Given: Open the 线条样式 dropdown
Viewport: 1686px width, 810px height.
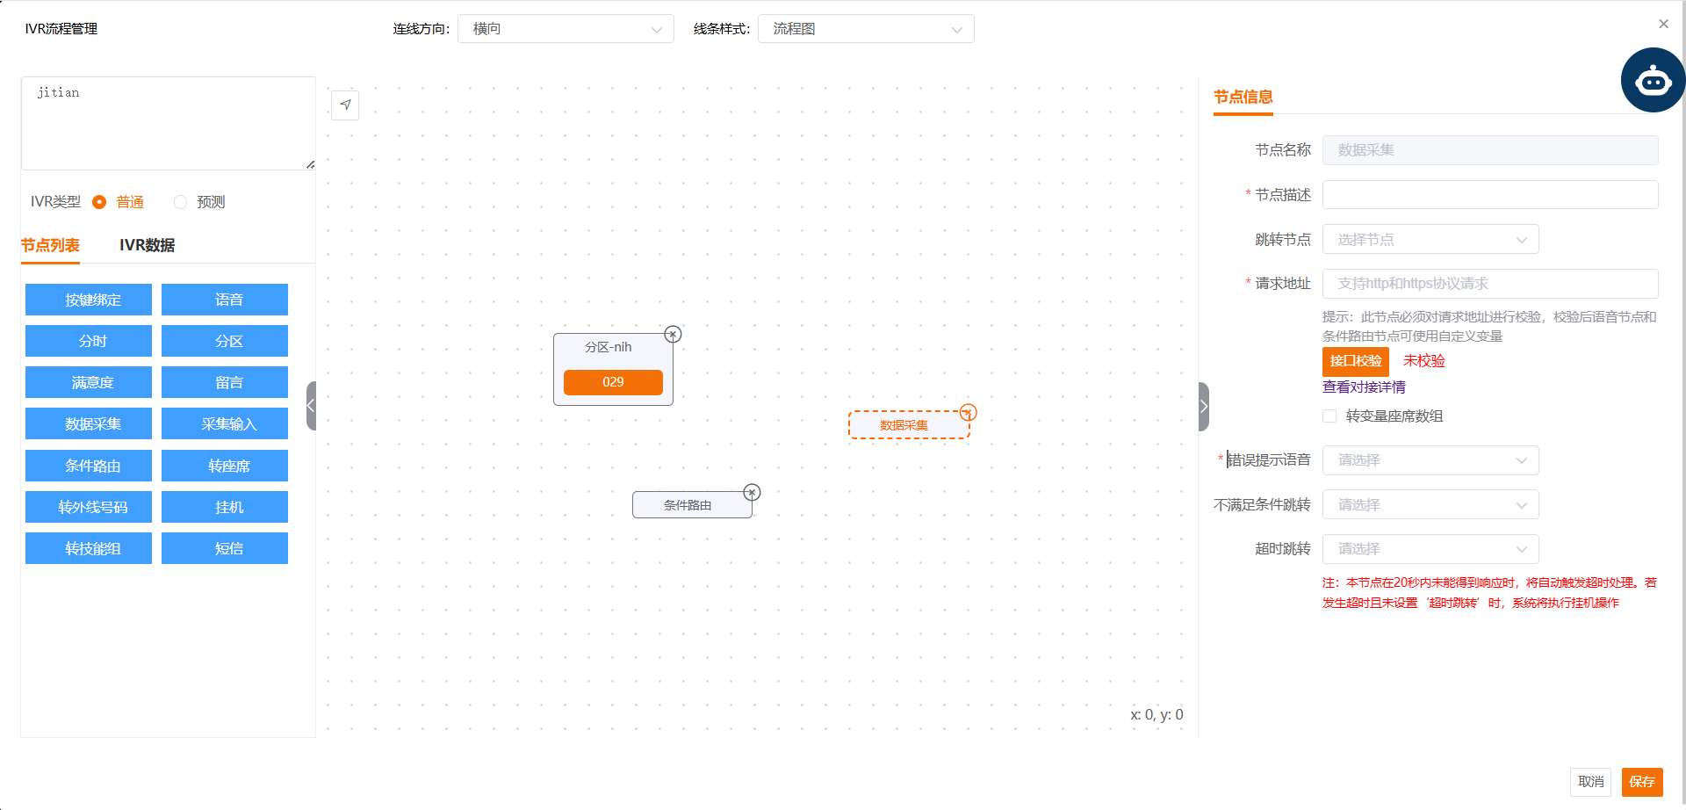Looking at the screenshot, I should click(866, 29).
